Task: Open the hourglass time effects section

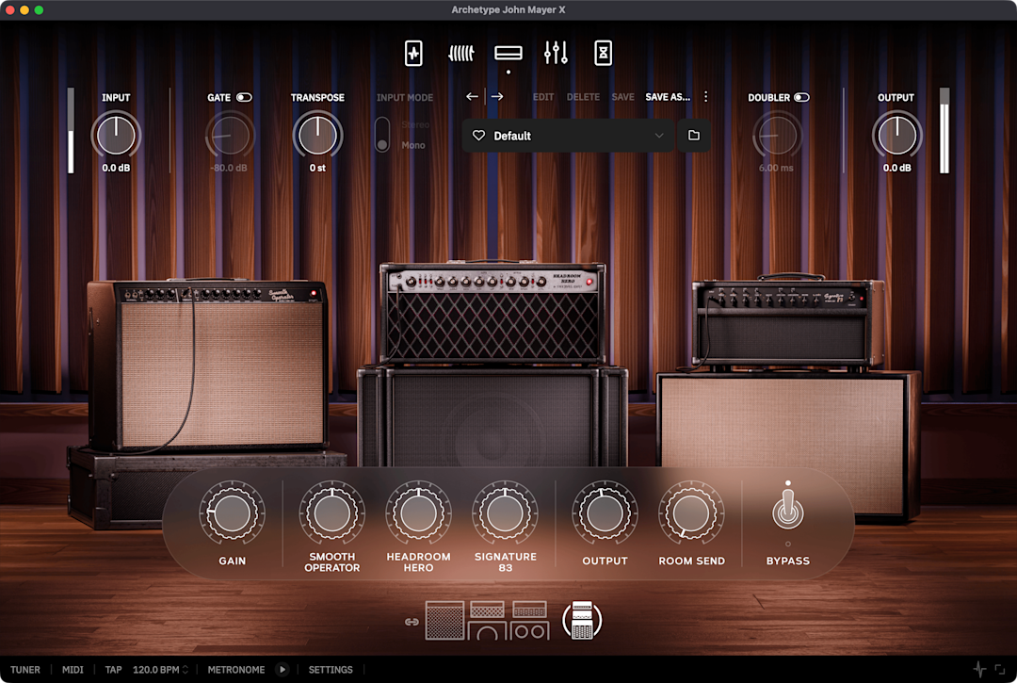Action: click(603, 53)
